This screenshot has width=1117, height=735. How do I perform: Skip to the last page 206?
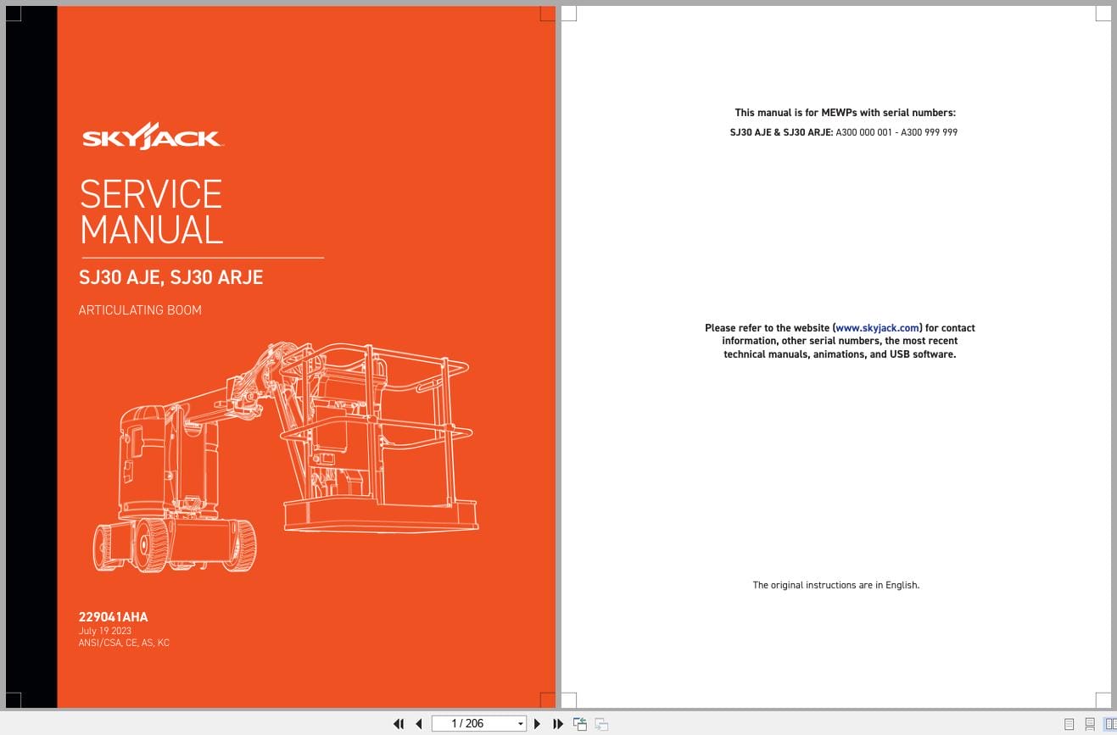(x=557, y=724)
